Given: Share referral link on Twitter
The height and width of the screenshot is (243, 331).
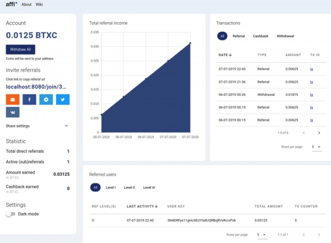Looking at the screenshot, I should coord(62,100).
